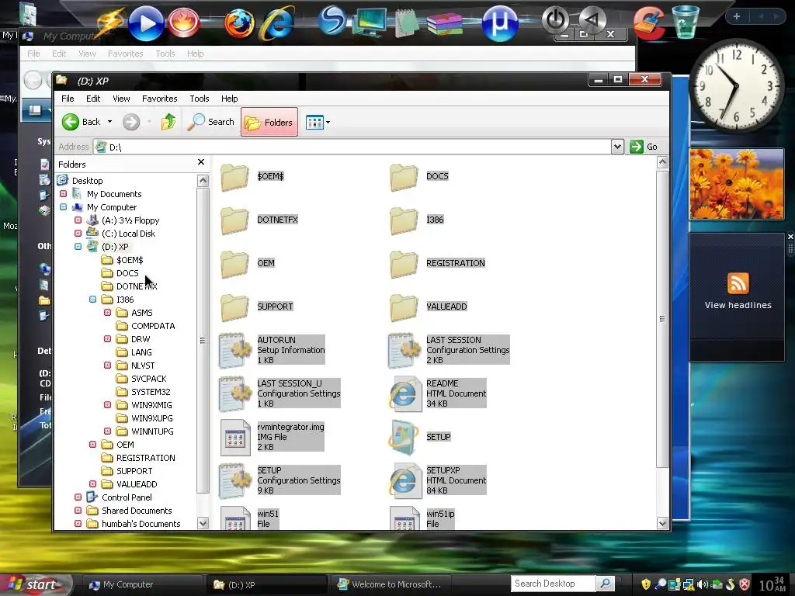Click the Search Desktop magnifier button

(x=605, y=584)
